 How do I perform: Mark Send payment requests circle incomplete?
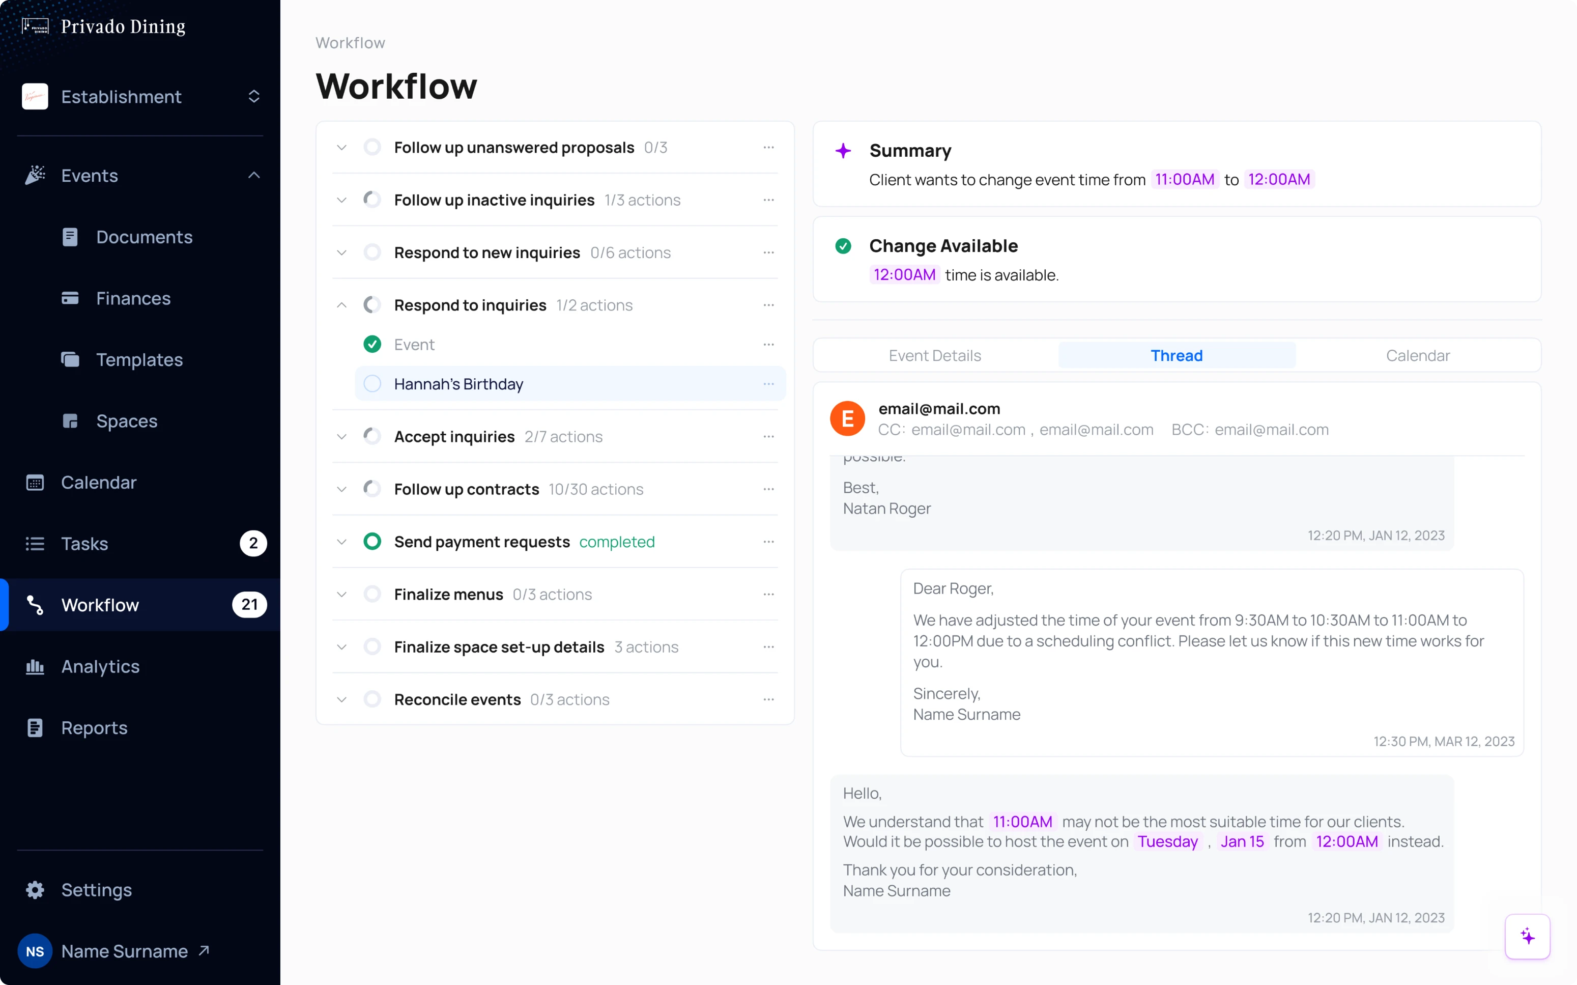tap(372, 541)
